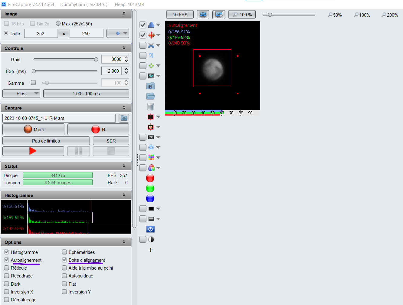Open dropdown arrow next to histogram icon
The height and width of the screenshot is (305, 403).
point(158,25)
